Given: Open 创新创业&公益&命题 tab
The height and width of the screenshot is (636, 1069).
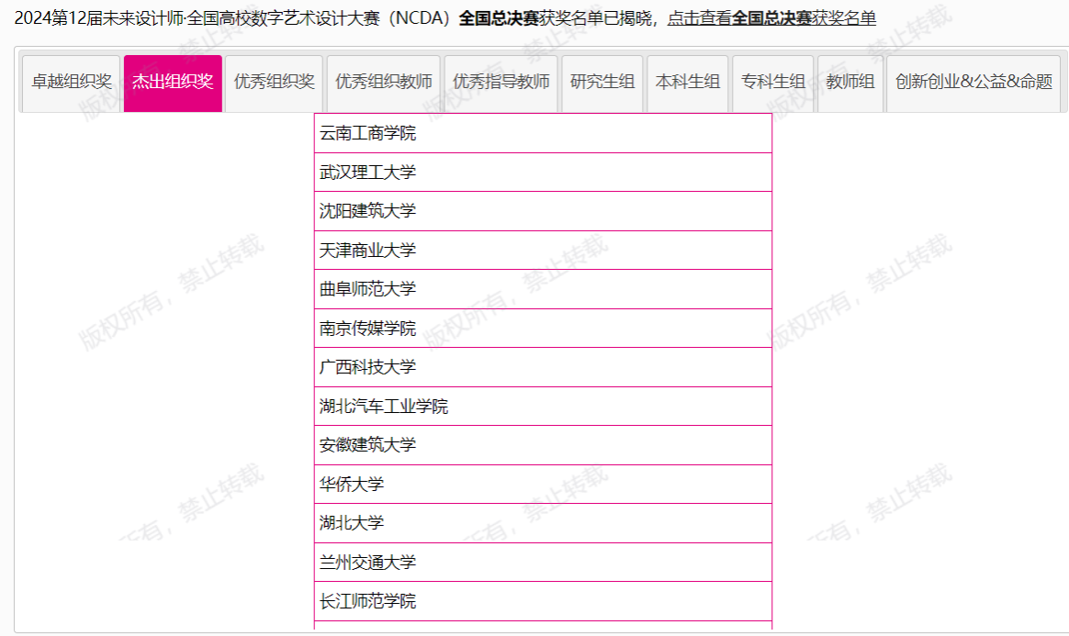Looking at the screenshot, I should (x=973, y=82).
